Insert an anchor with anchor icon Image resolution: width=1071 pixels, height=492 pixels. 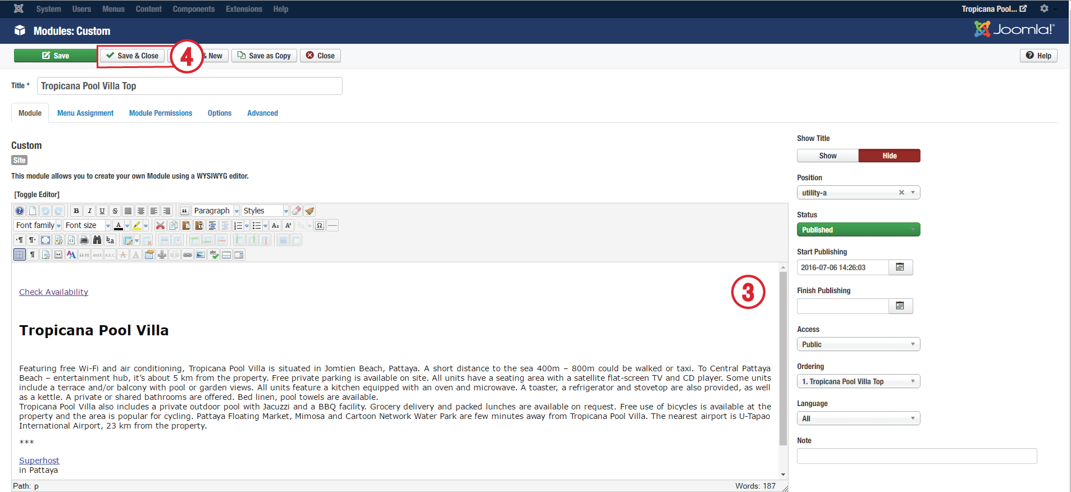[162, 254]
